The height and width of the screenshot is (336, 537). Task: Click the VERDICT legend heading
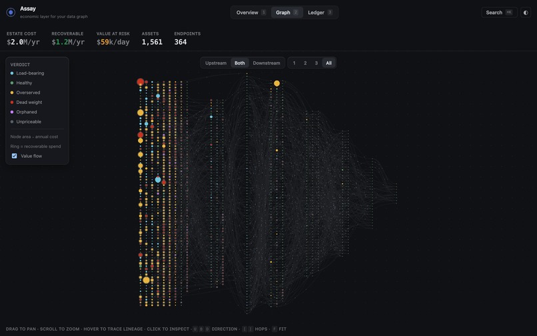[x=20, y=65]
